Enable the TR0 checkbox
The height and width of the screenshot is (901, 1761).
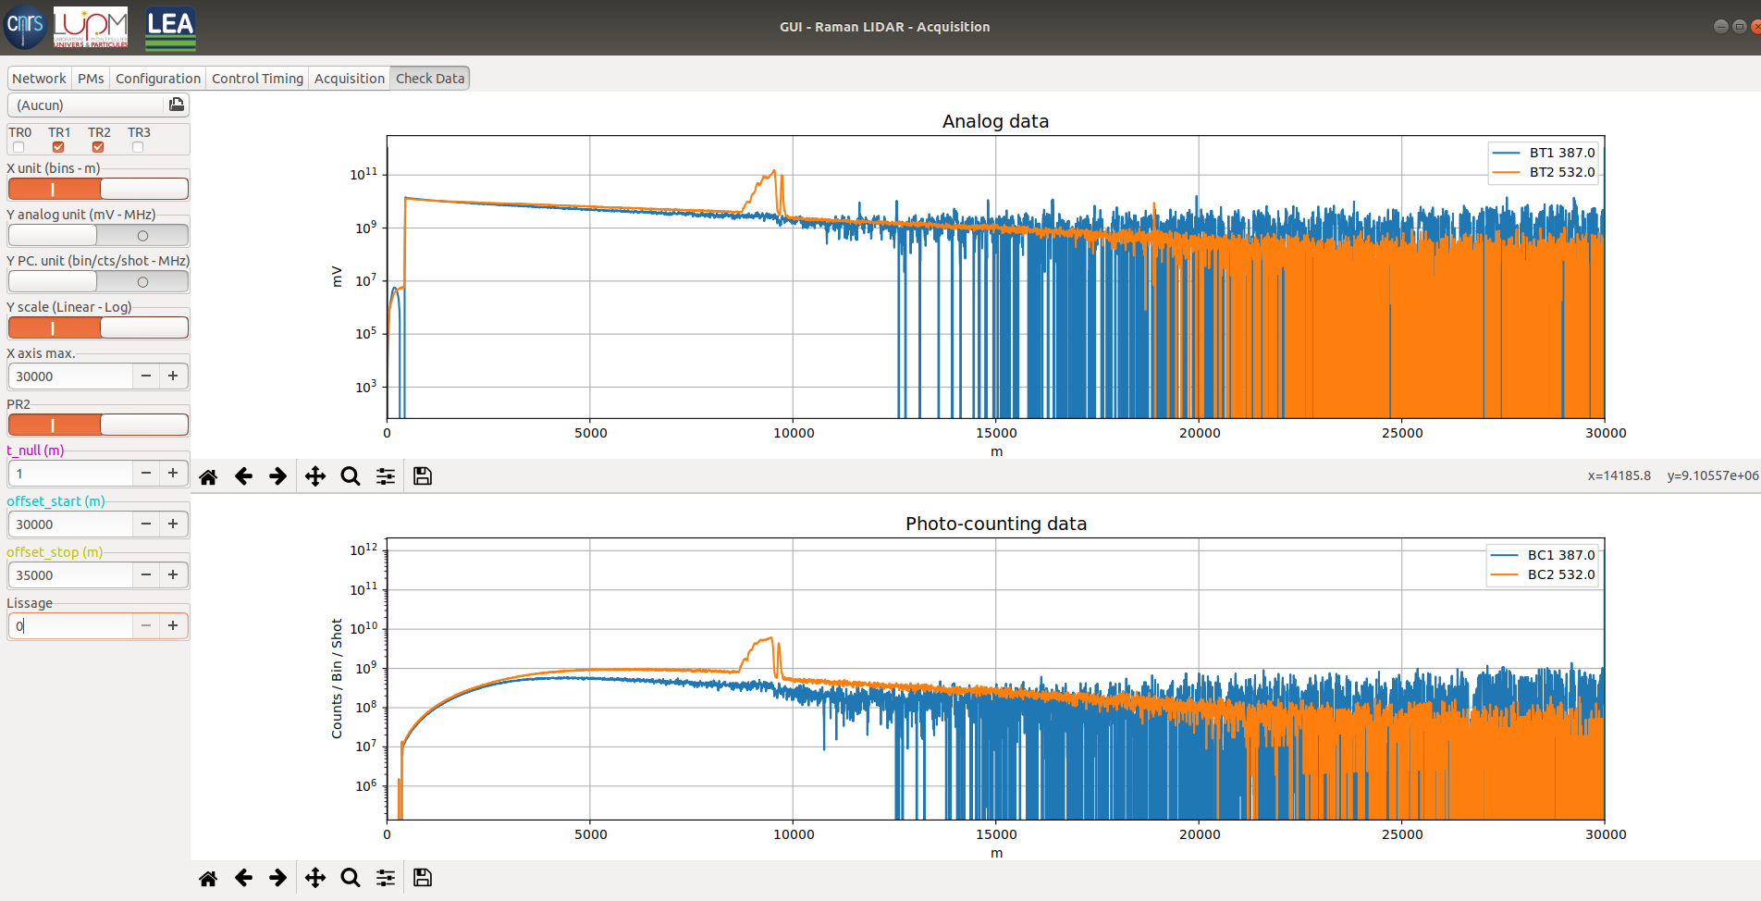18,147
